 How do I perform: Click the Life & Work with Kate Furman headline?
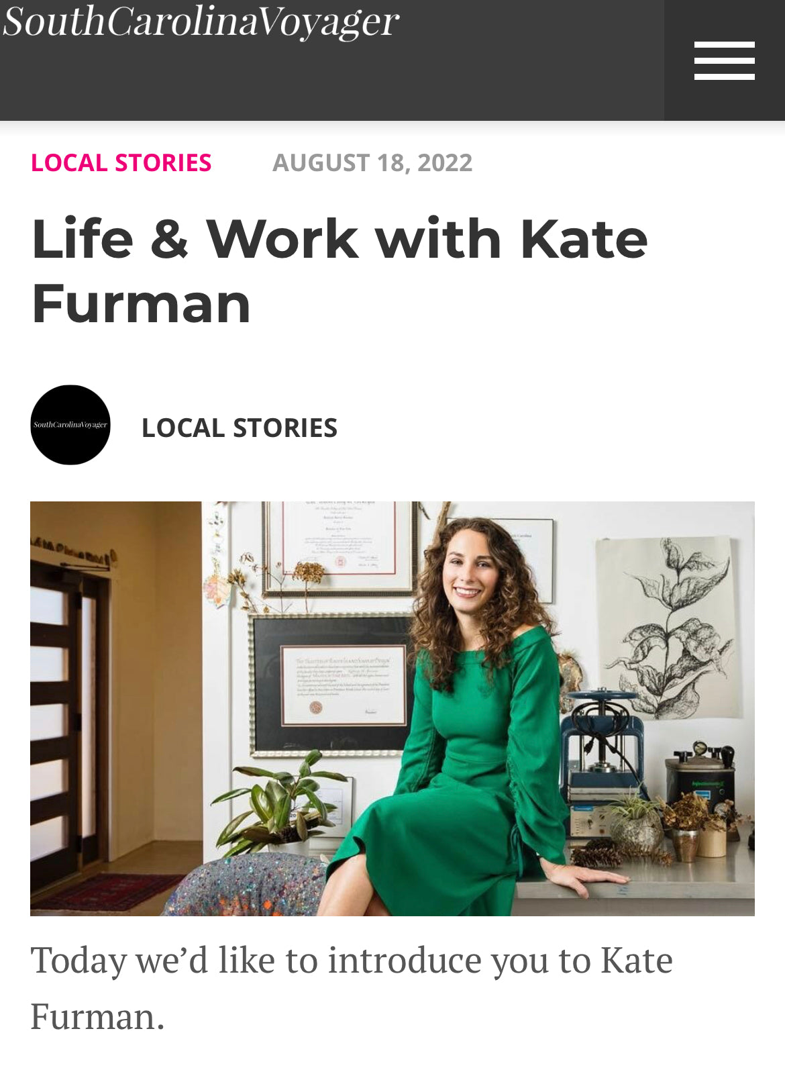tap(339, 271)
